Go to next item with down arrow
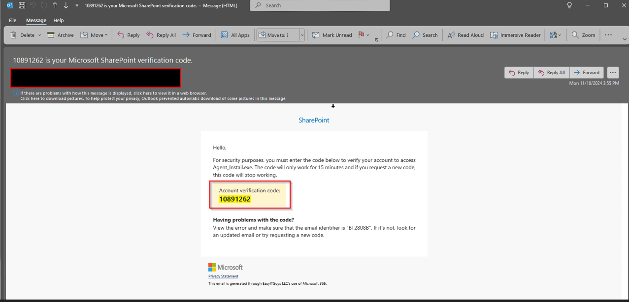Viewport: 629px width, 302px height. (x=66, y=5)
